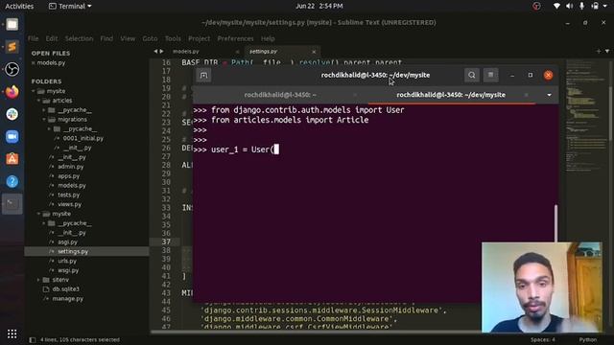Click line number 37 in gutter
This screenshot has height=345, width=614.
tap(166, 241)
